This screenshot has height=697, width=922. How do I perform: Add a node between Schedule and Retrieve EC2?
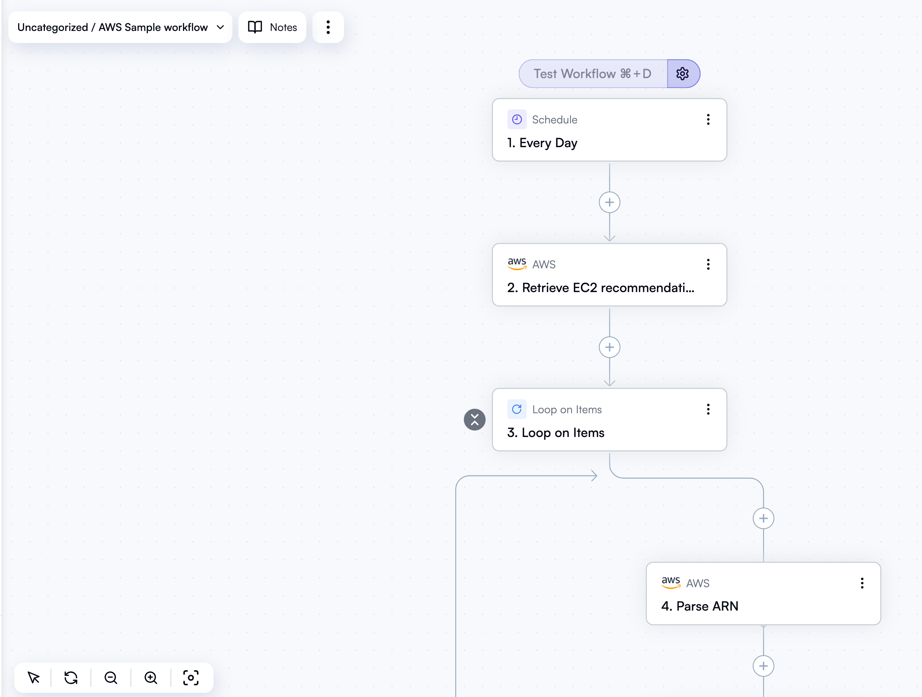pyautogui.click(x=609, y=202)
